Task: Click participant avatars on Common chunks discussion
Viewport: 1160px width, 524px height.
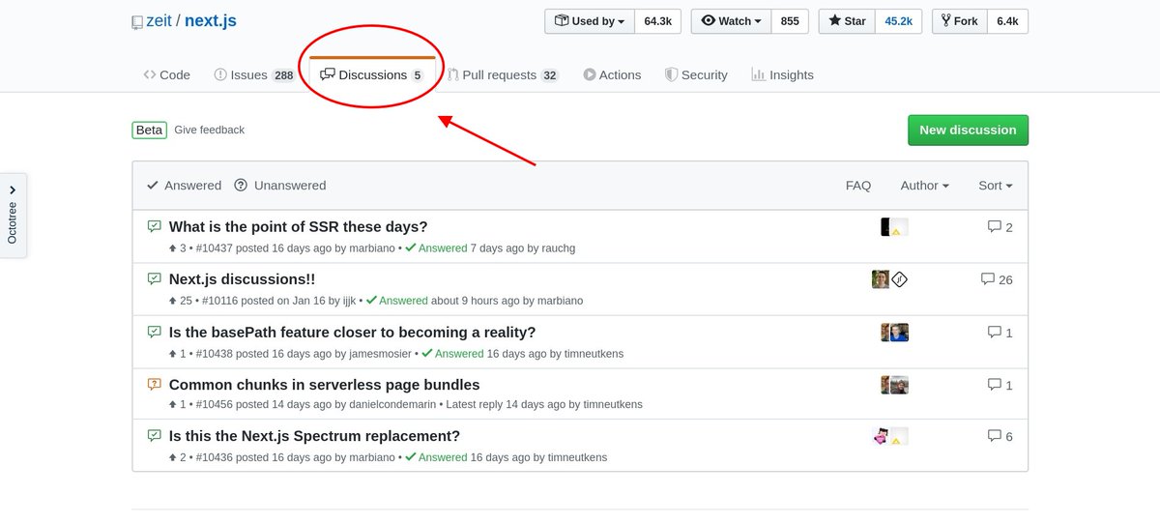Action: [894, 384]
